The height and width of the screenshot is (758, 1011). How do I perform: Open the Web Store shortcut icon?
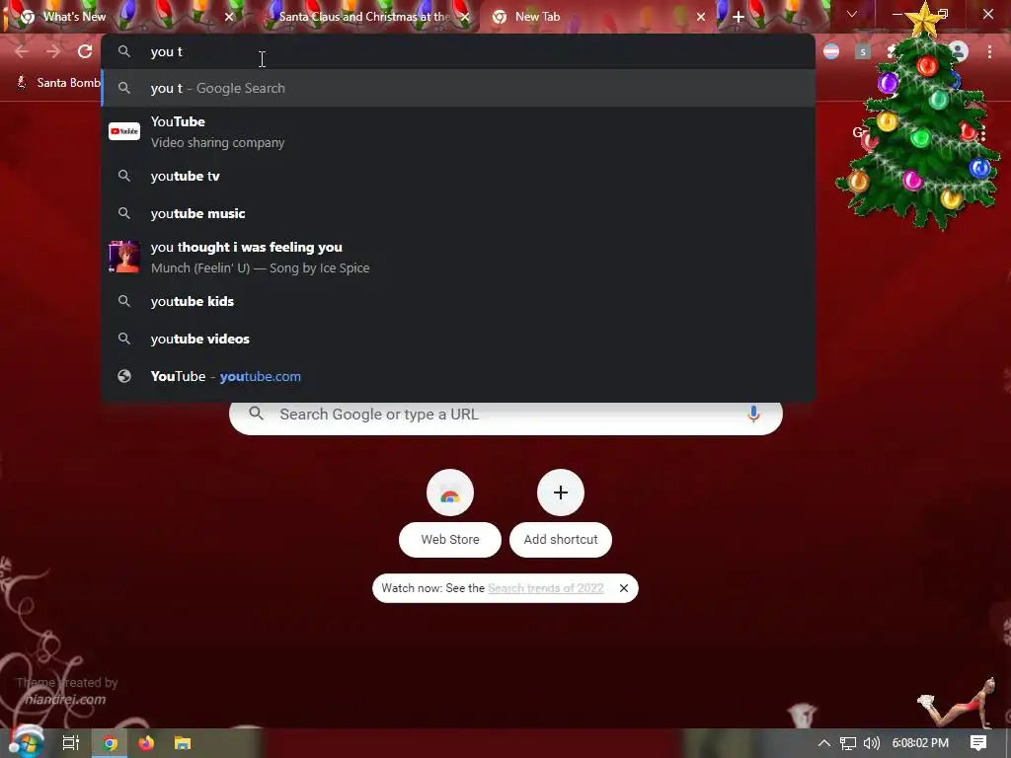[x=450, y=493]
